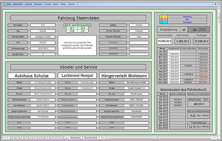Click the Sonstiges link button
This screenshot has height=141, width=222.
tap(187, 22)
